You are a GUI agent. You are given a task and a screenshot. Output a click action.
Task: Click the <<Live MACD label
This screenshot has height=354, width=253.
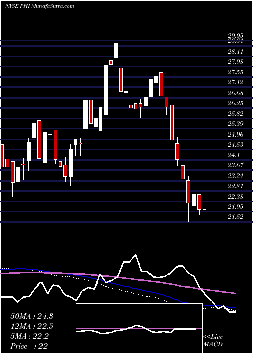213,340
